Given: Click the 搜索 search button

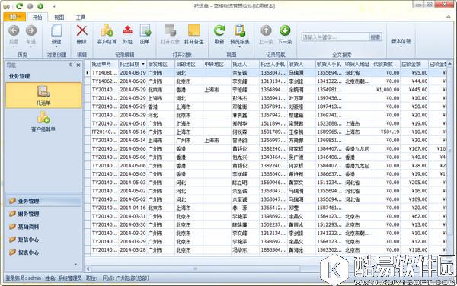Looking at the screenshot, I should tap(376, 37).
